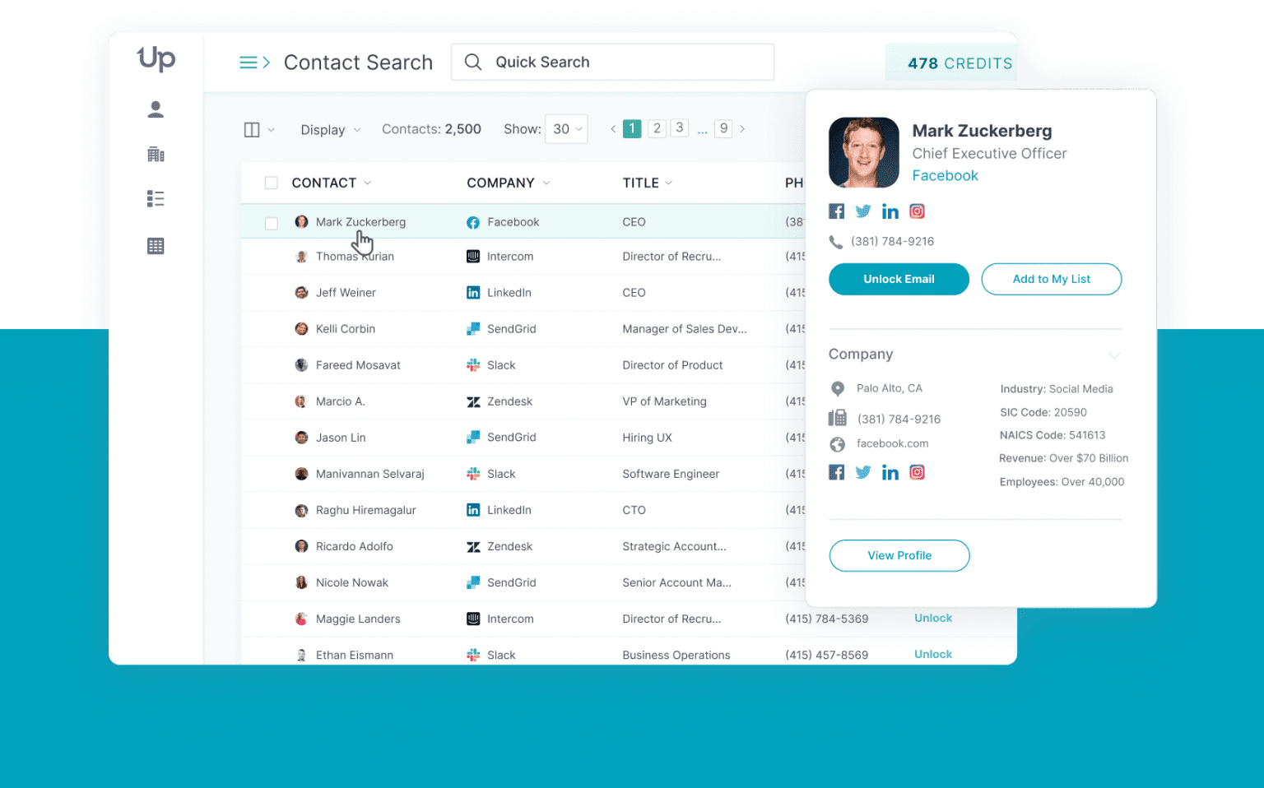Image resolution: width=1264 pixels, height=788 pixels.
Task: Click inside the Quick Search field
Action: coord(612,62)
